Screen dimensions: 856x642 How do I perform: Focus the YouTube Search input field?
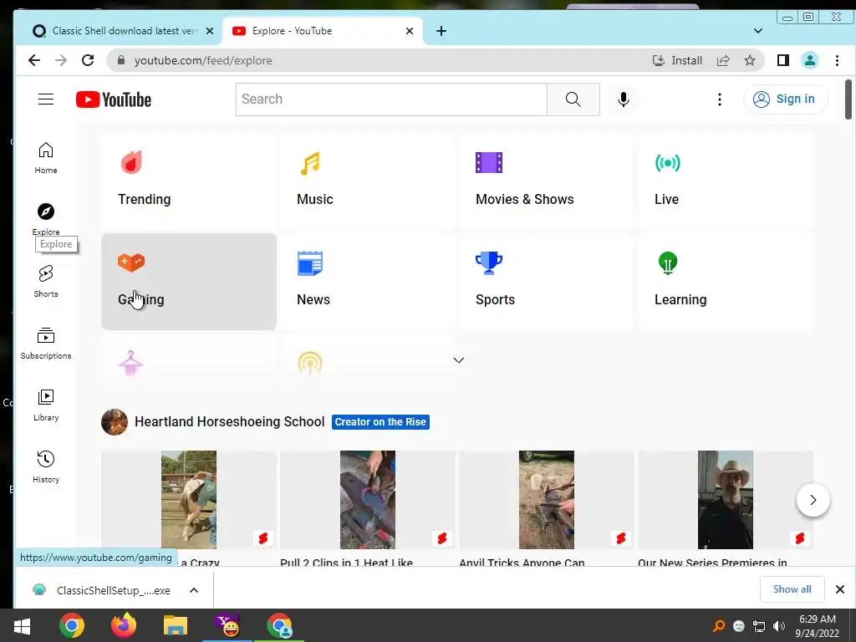(x=391, y=99)
